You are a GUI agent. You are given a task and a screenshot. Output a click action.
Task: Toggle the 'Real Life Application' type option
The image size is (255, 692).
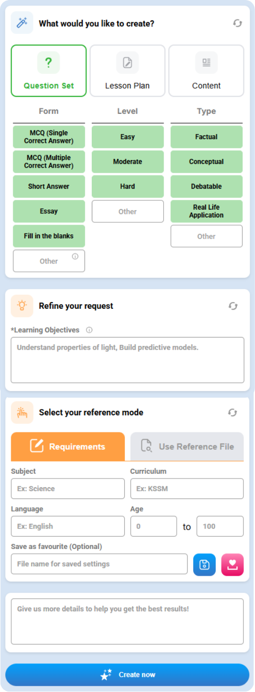coord(206,211)
